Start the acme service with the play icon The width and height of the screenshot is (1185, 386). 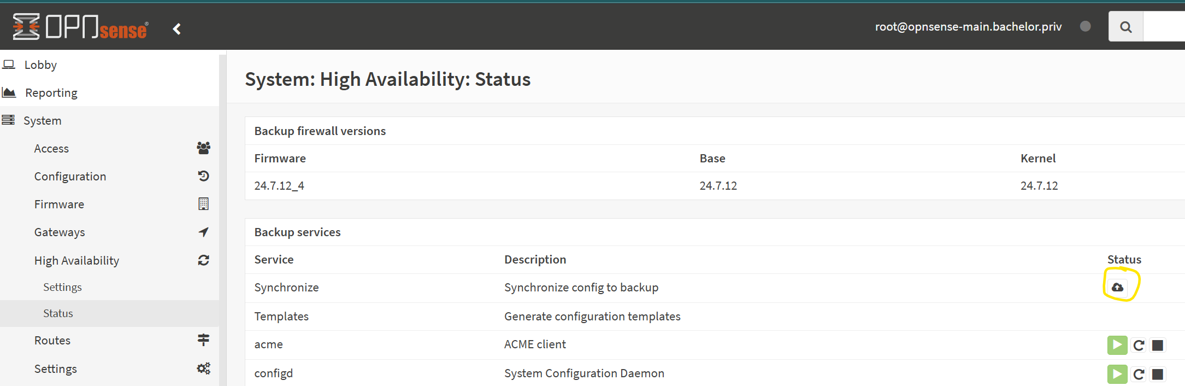tap(1117, 345)
